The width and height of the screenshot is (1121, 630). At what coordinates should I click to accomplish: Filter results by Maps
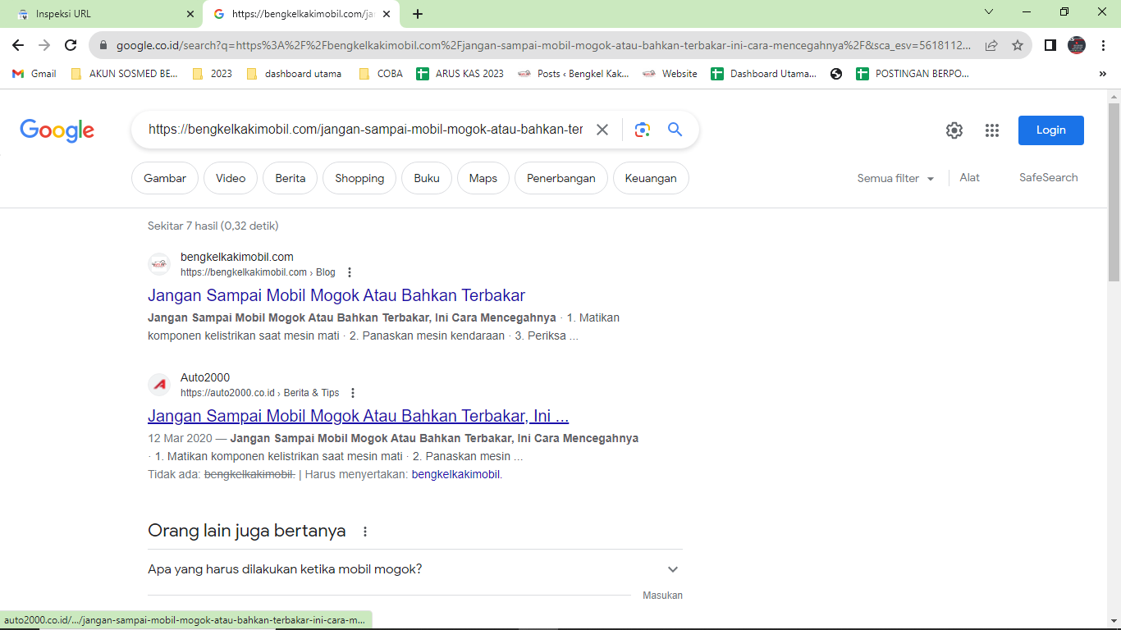483,178
